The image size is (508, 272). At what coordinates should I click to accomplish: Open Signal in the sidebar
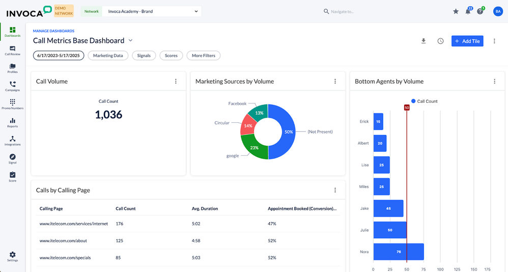[x=12, y=159]
